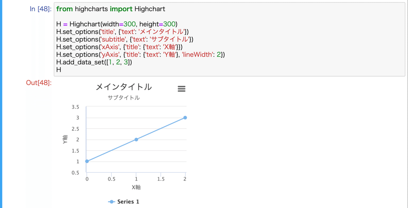This screenshot has width=408, height=208.
Task: Click the 'subtitle' set_options code line
Action: pos(125,39)
